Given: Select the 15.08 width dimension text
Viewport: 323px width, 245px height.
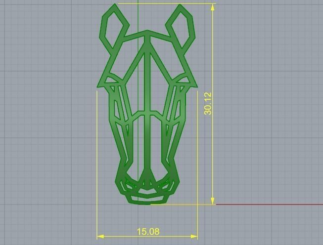Looking at the screenshot, I should click(x=148, y=232).
